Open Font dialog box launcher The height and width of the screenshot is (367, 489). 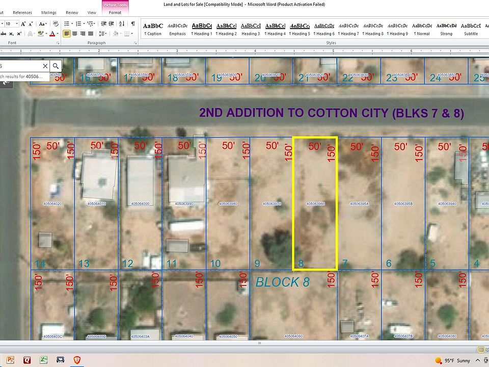58,43
